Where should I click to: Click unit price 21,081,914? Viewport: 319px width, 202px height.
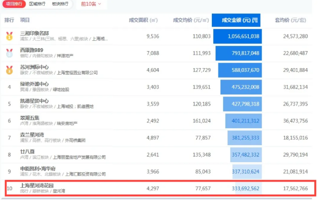(295, 172)
